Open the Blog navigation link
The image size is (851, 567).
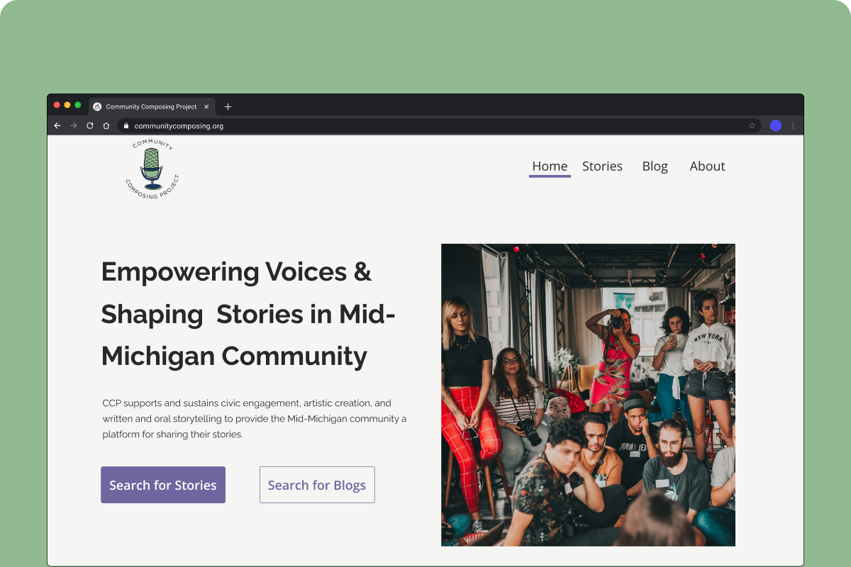(655, 167)
